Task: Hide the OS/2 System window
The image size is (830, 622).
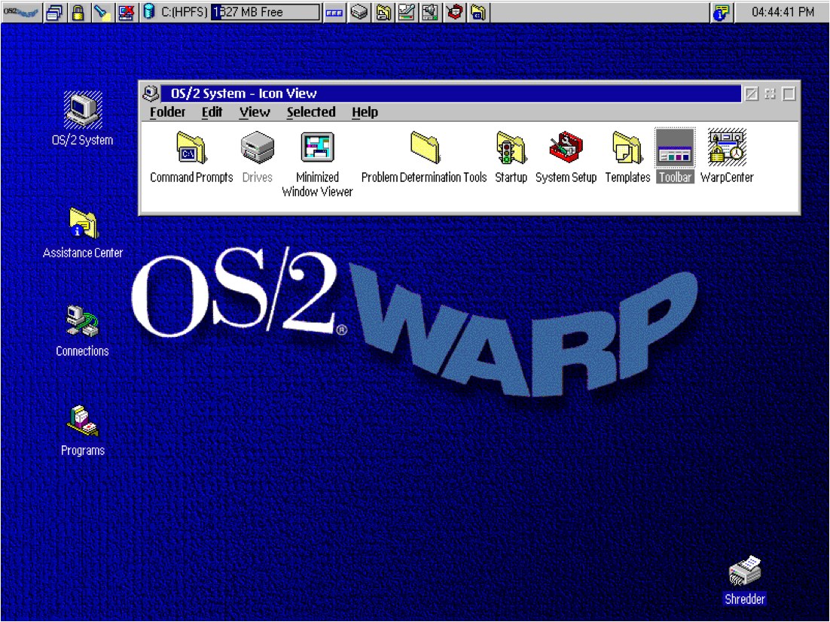Action: coord(752,93)
